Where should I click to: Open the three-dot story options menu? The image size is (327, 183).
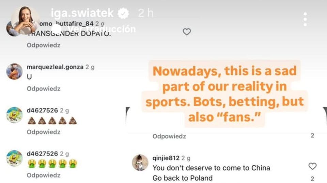pos(305,19)
